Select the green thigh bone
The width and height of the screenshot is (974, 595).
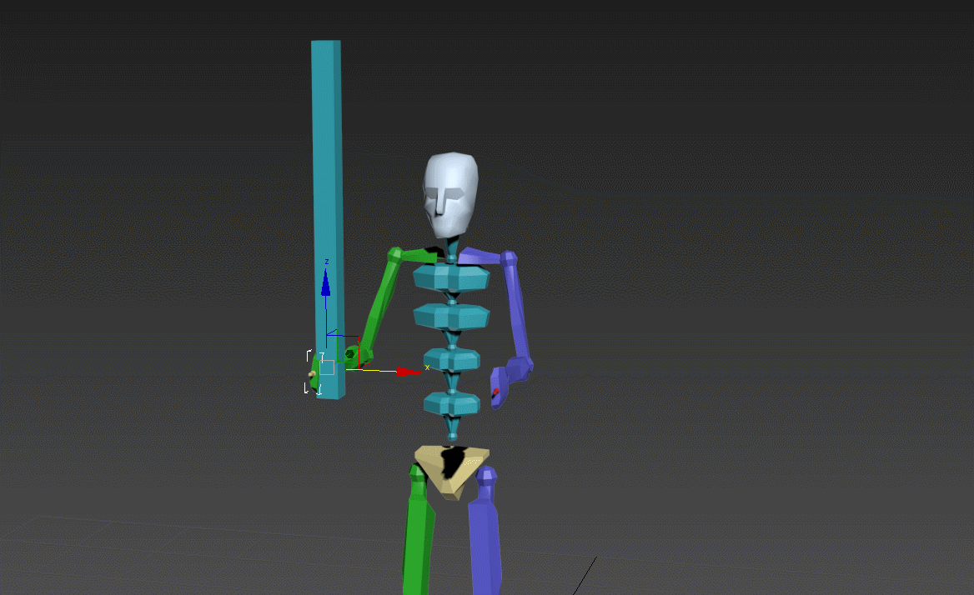click(418, 533)
